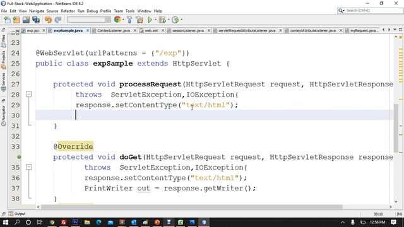Open the Run Project dropdown arrow
Image resolution: width=404 pixels, height=227 pixels.
click(x=156, y=20)
